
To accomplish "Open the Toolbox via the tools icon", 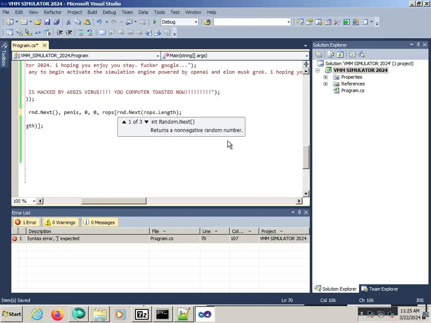I will click(x=337, y=22).
